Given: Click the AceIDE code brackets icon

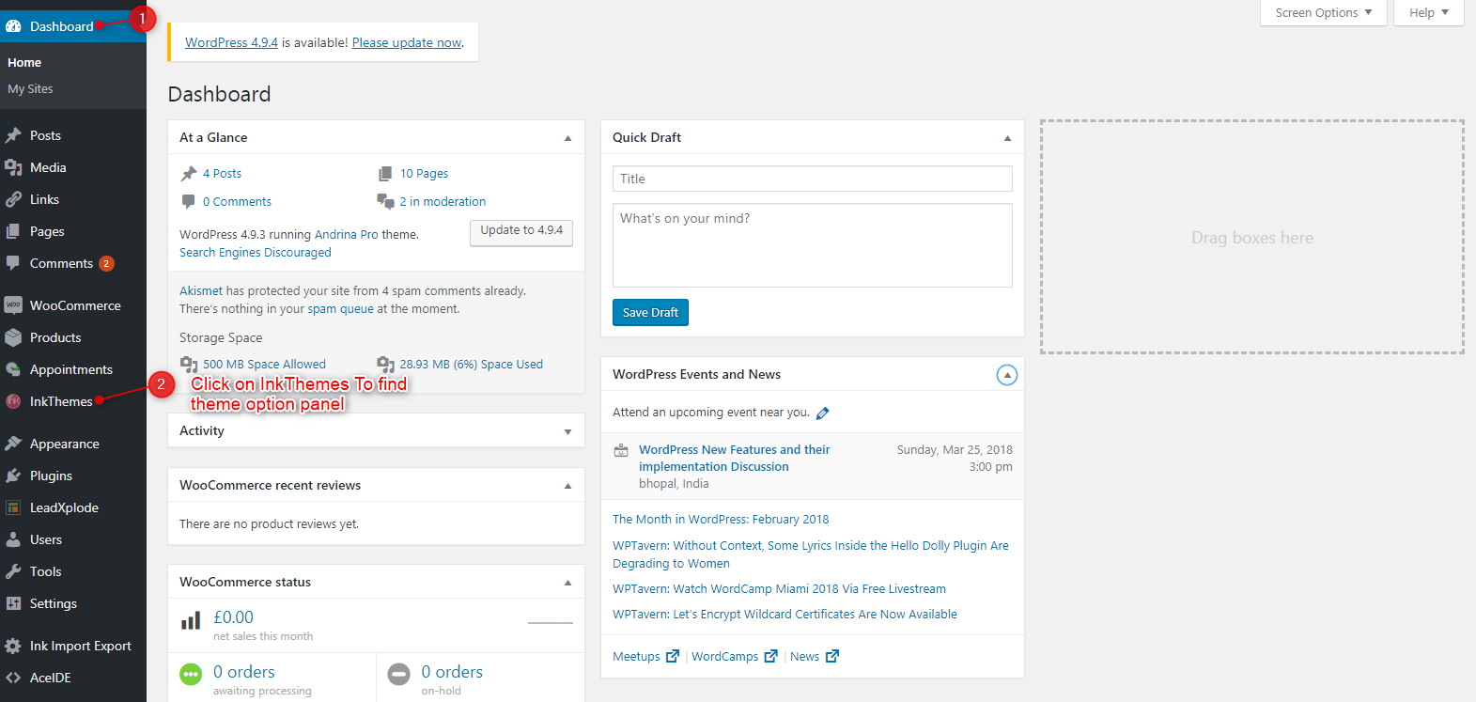Looking at the screenshot, I should pos(13,678).
